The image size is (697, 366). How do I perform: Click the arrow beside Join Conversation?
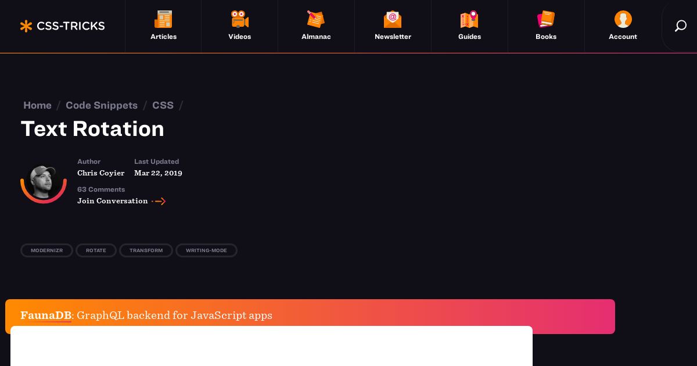(x=159, y=201)
